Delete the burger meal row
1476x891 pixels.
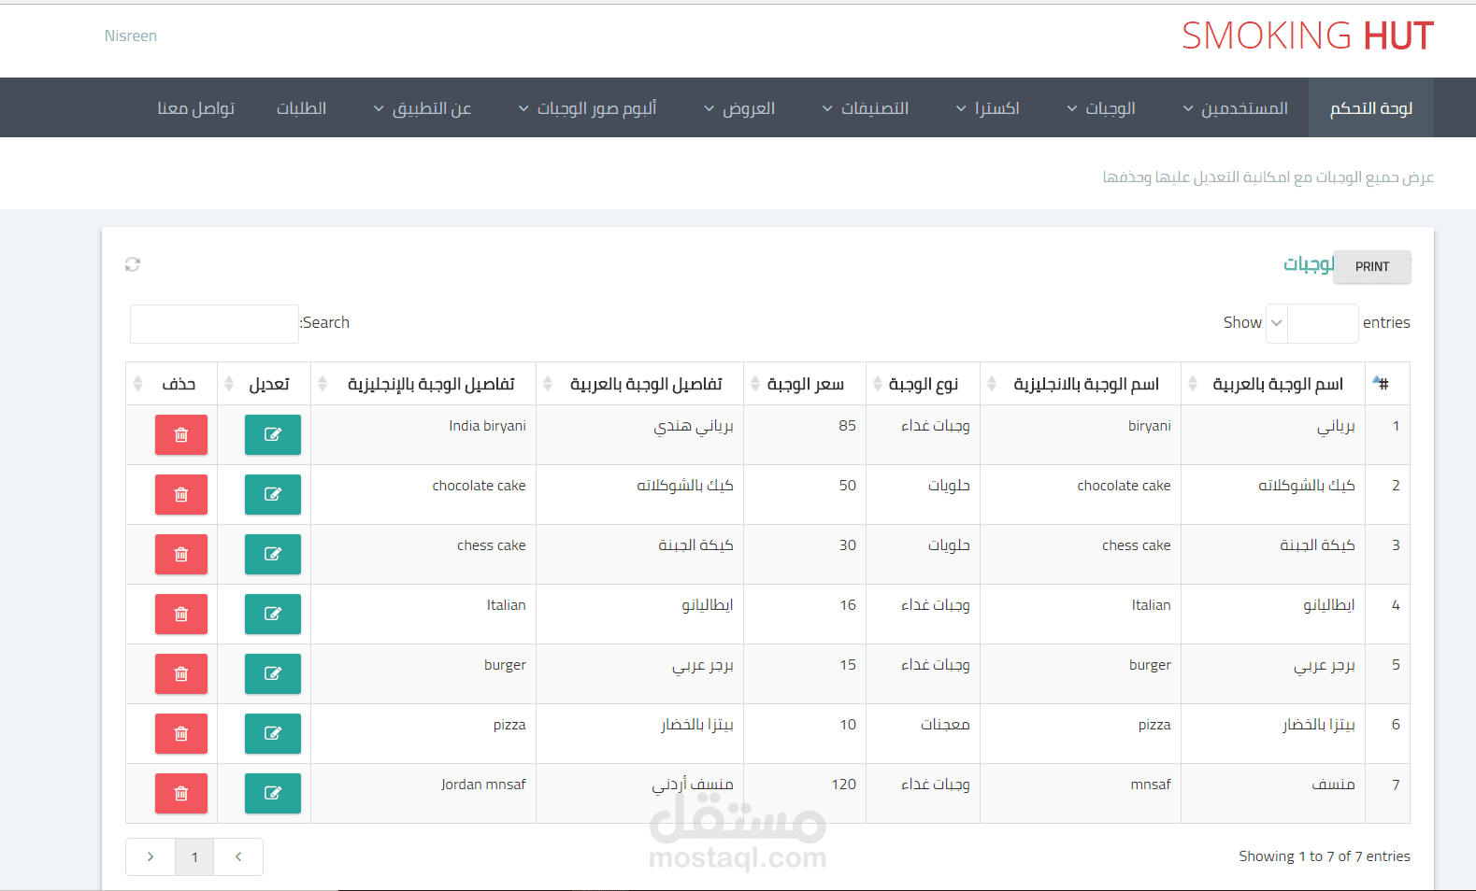181,673
